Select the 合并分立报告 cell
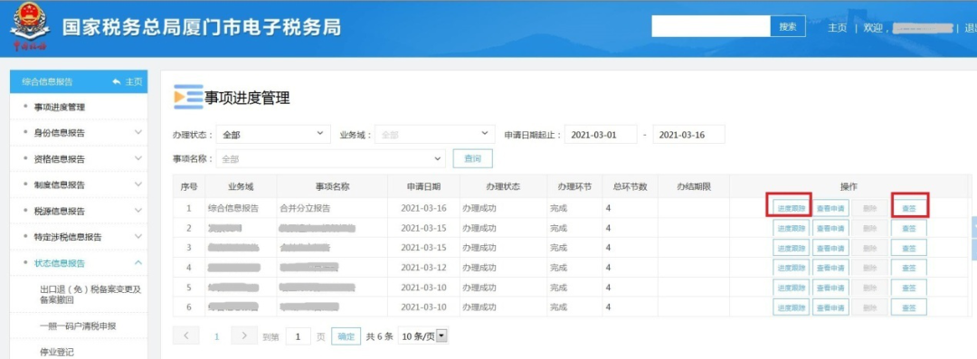The height and width of the screenshot is (359, 977). click(332, 208)
